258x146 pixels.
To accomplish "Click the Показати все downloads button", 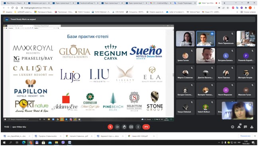I will coord(245,136).
